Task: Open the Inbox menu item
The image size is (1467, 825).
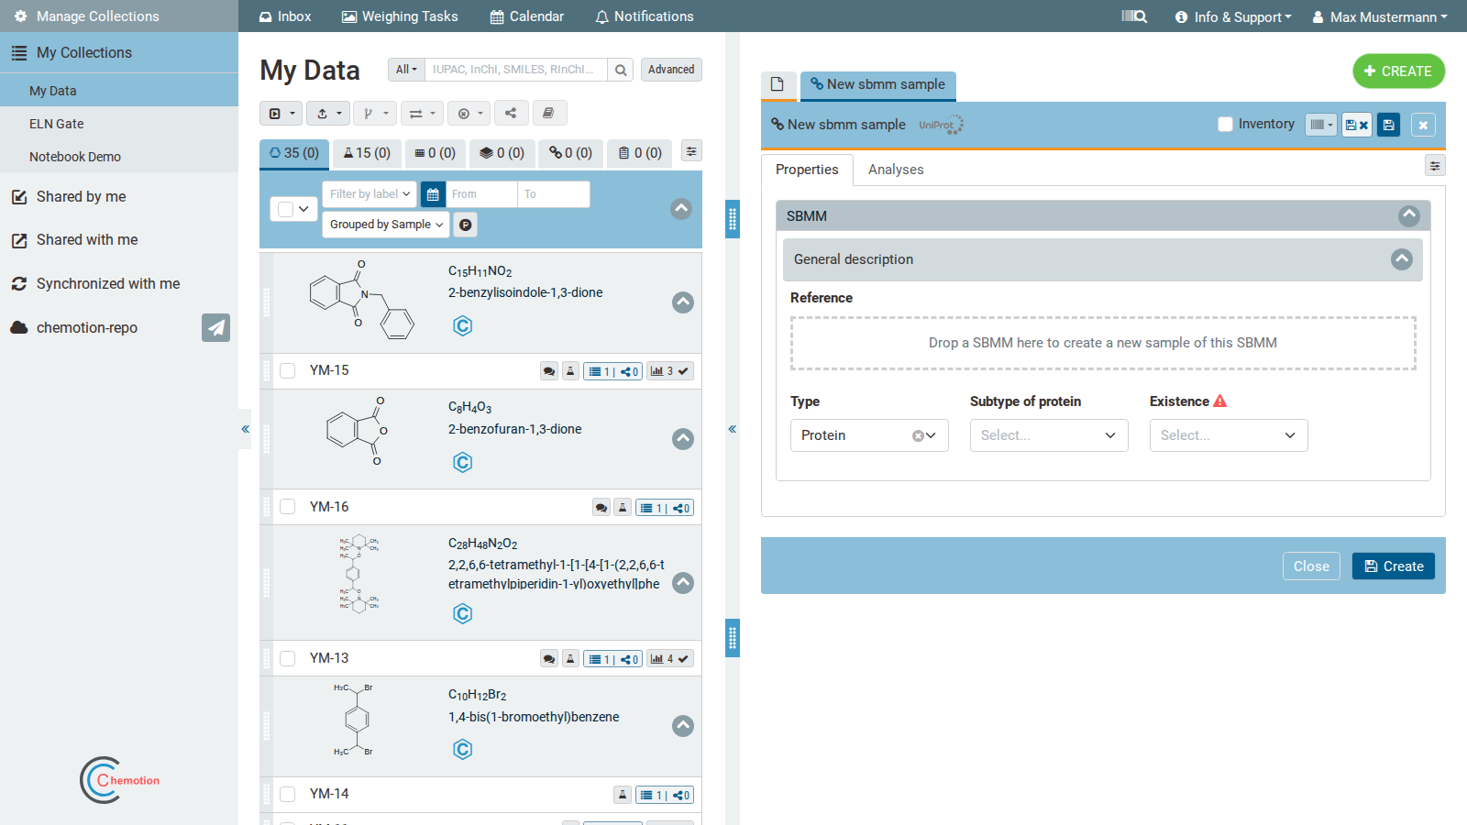Action: (285, 16)
